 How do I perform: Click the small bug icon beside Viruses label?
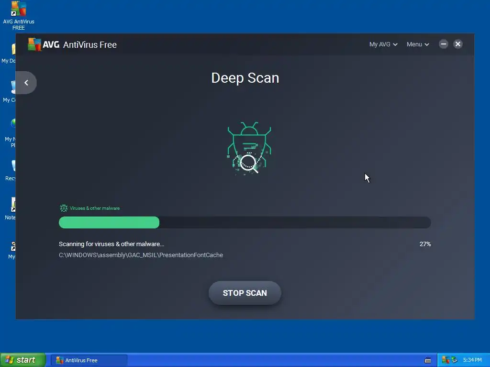[x=64, y=208]
